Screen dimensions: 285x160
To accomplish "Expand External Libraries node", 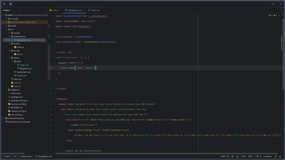I will pyautogui.click(x=4, y=118).
